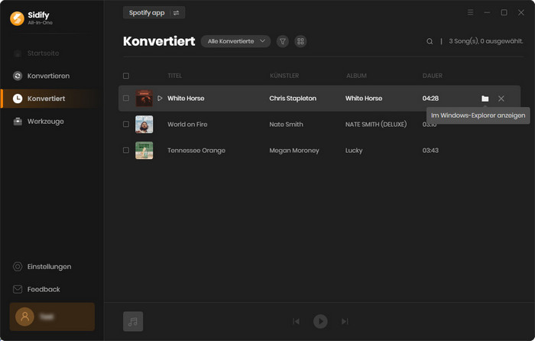The width and height of the screenshot is (535, 341).
Task: Skip to next track button
Action: [x=345, y=321]
